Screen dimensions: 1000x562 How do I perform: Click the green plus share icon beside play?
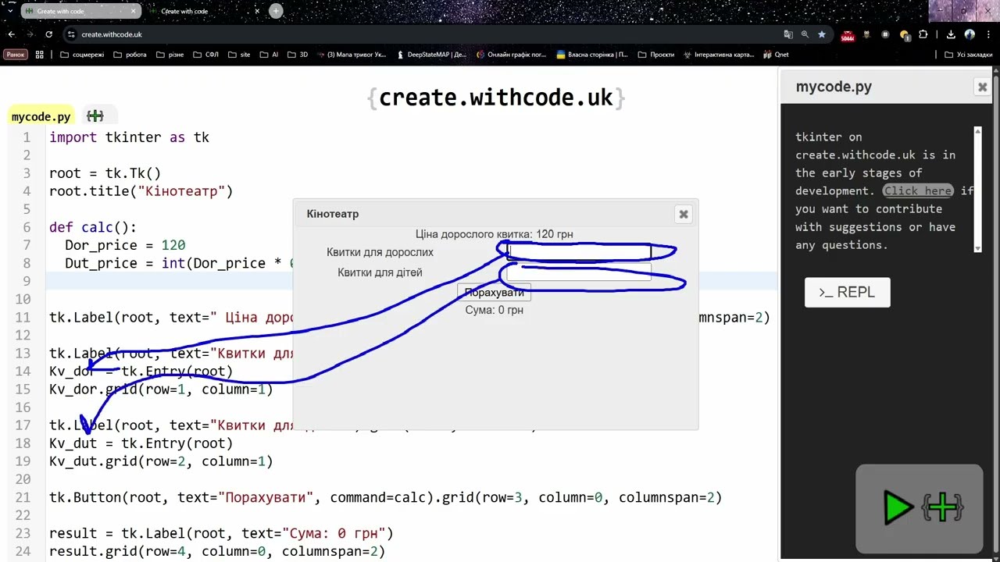943,508
